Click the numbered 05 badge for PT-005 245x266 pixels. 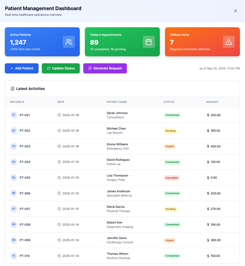(14, 178)
